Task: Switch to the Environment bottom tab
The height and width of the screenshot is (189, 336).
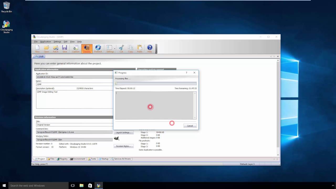Action: [78, 159]
